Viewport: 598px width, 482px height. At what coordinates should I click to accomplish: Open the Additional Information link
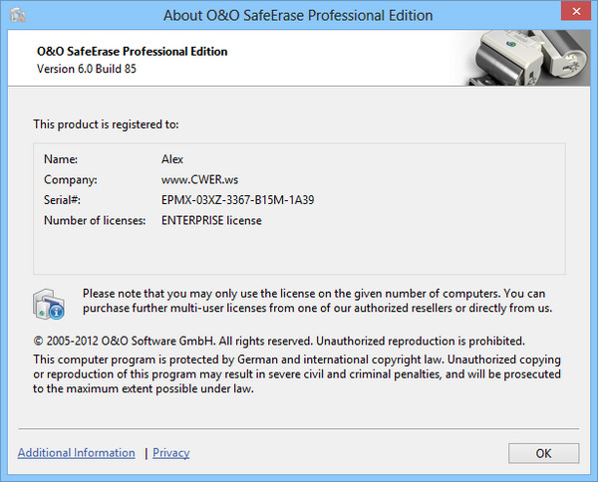click(77, 453)
